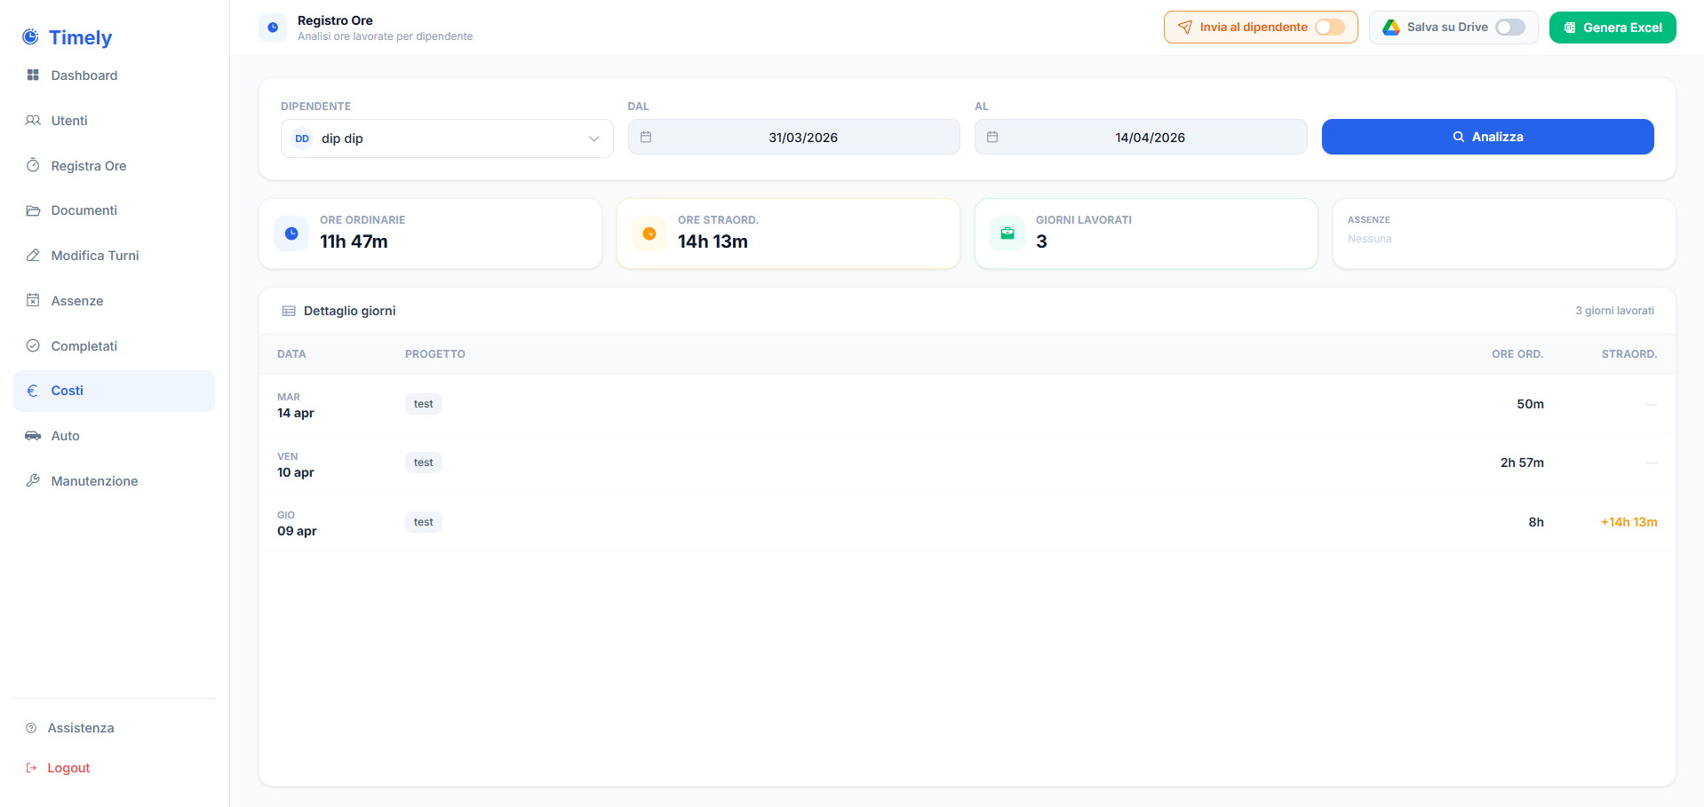This screenshot has height=807, width=1704.
Task: Open the DAL date picker field
Action: tap(793, 138)
